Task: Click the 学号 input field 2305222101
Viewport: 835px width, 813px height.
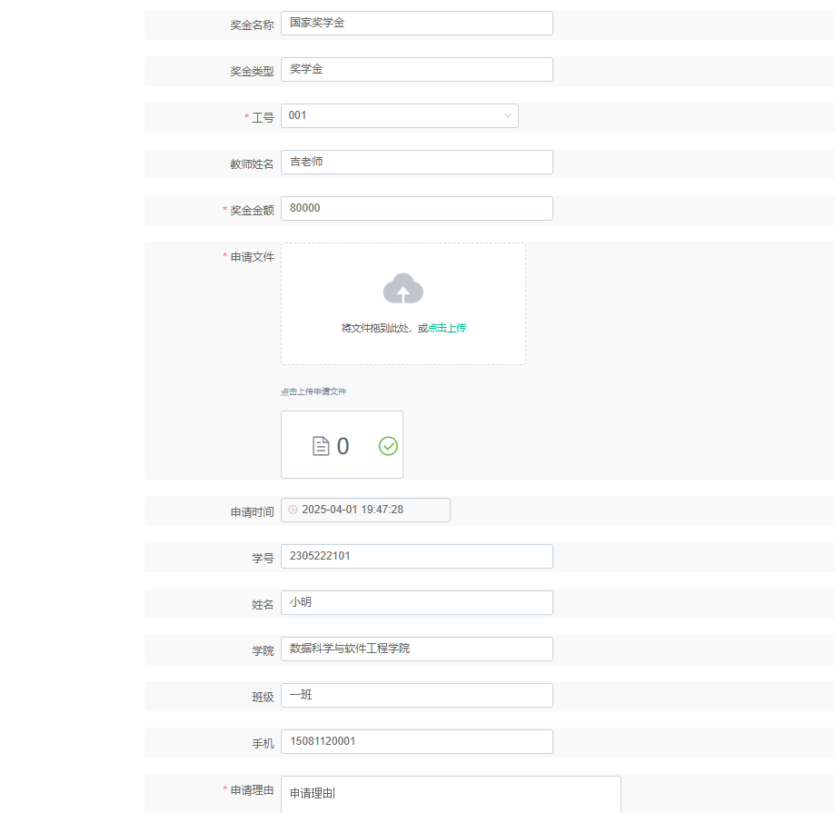Action: pos(417,556)
